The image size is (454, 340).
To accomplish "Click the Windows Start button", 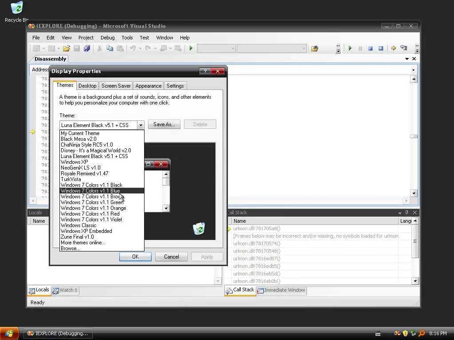I will pyautogui.click(x=9, y=333).
